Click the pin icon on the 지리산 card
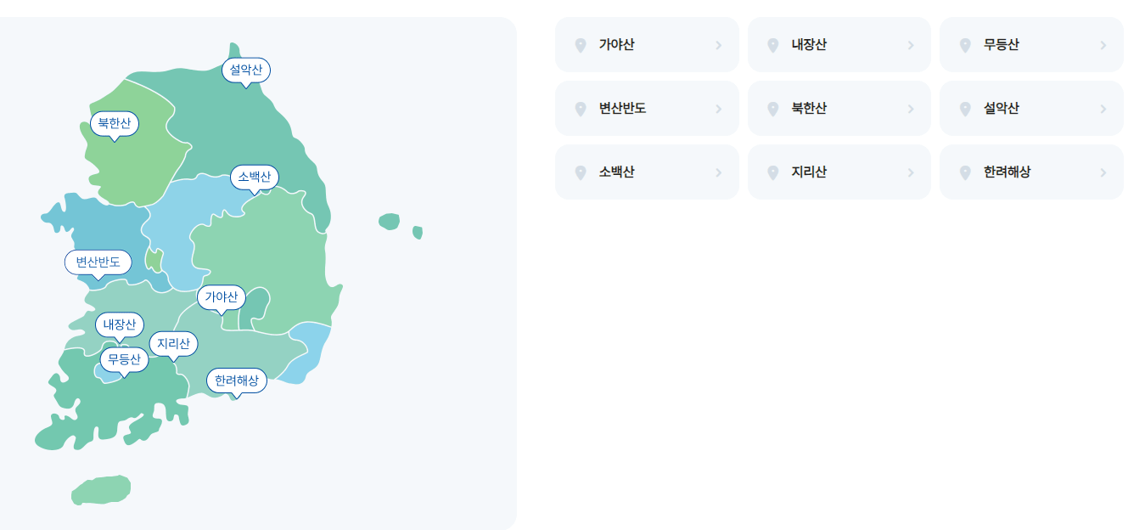1145x530 pixels. [x=773, y=172]
